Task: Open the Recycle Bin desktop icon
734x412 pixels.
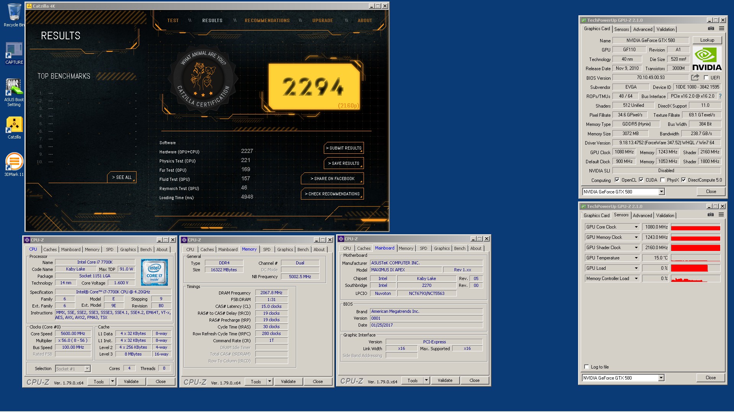Action: 14,15
